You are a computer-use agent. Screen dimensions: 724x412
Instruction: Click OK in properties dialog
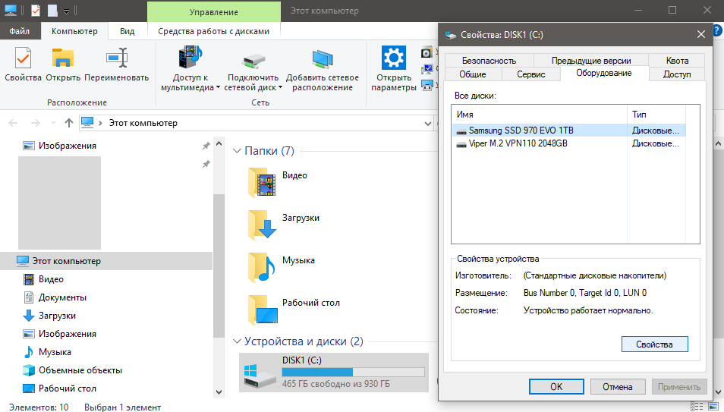point(556,387)
